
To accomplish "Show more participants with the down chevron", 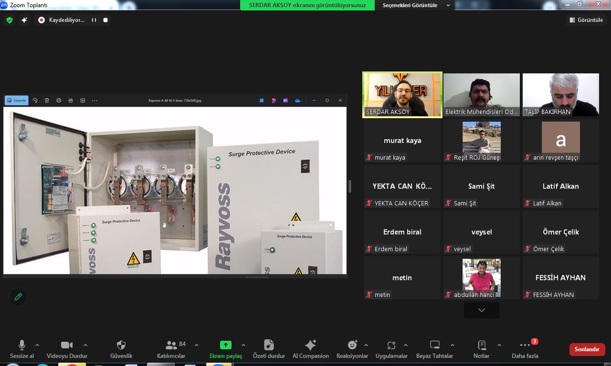I will click(482, 310).
